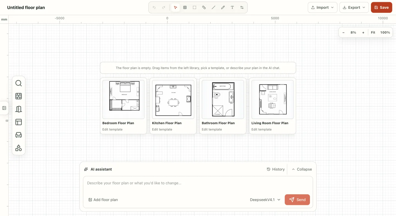Toggle the left sidebar panel

(x=4, y=108)
